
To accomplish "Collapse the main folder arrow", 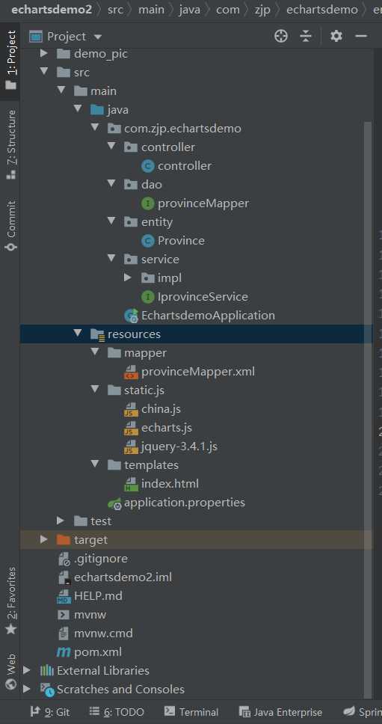I will click(61, 91).
